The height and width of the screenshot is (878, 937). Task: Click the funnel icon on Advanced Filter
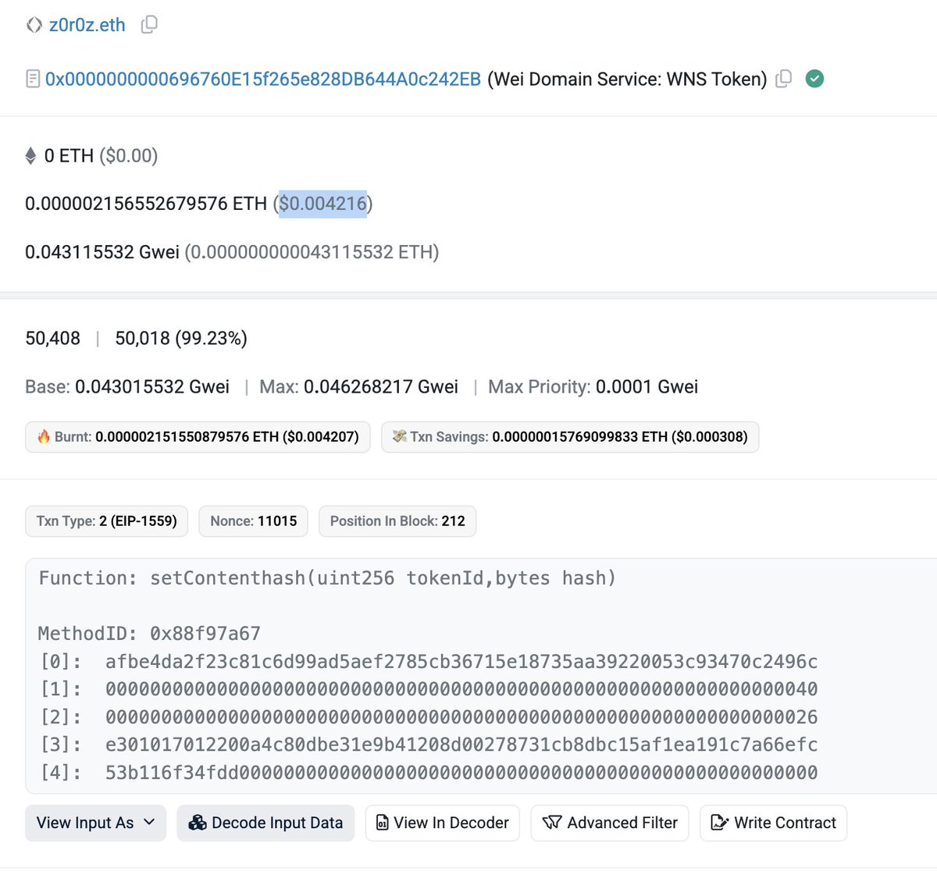click(552, 823)
